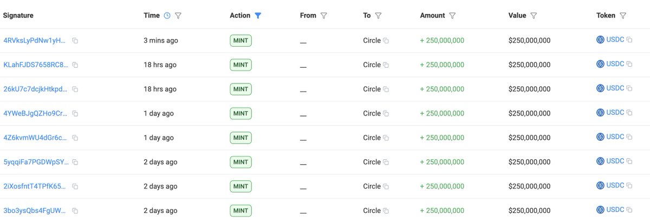Image resolution: width=650 pixels, height=220 pixels.
Task: Copy signature 4RVksLyPdNw1yH icon
Action: pos(75,41)
